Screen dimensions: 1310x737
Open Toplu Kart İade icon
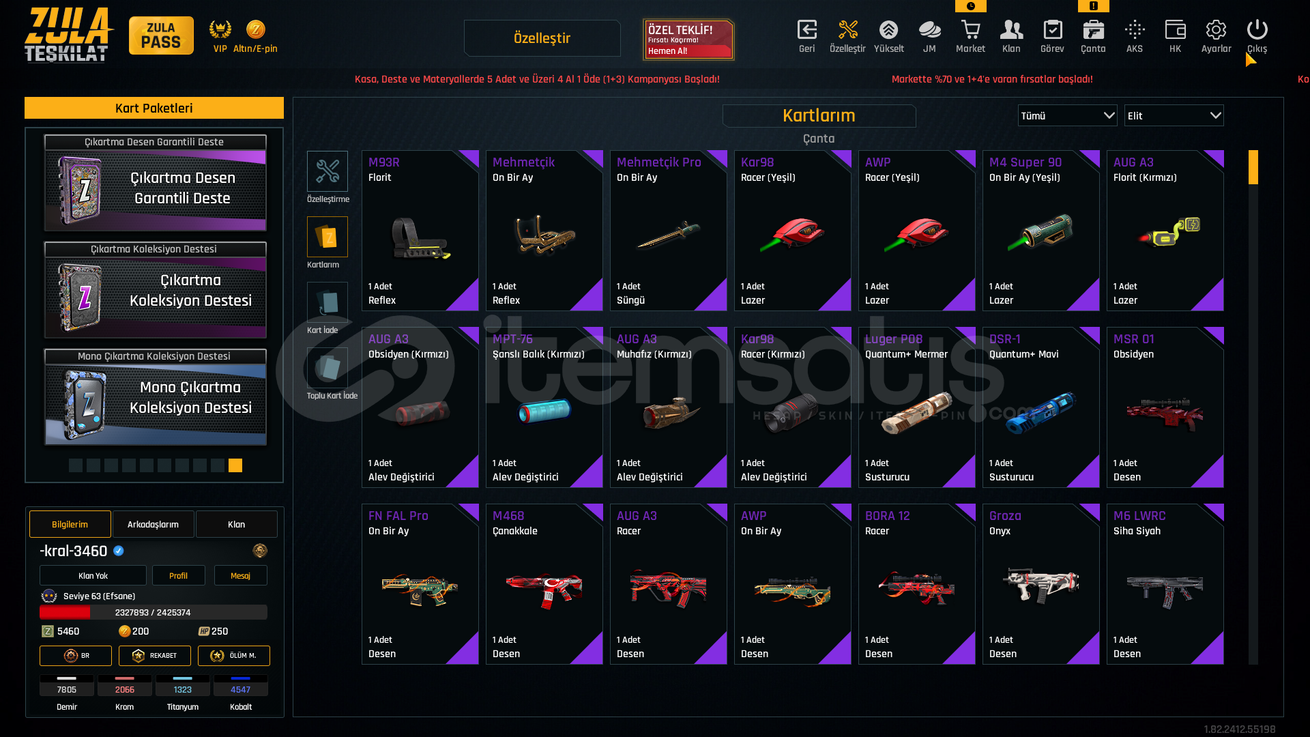[x=327, y=368]
